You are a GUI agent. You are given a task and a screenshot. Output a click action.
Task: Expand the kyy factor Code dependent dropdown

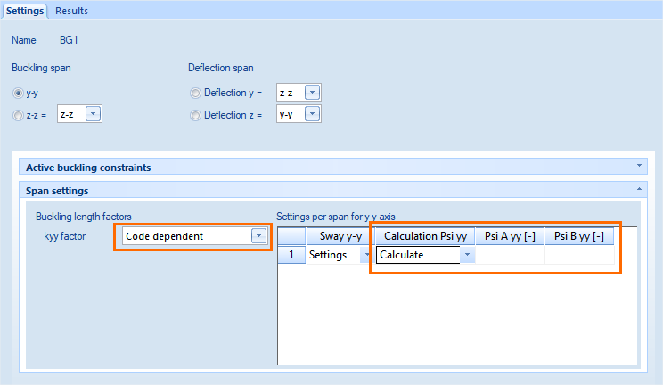pos(258,236)
